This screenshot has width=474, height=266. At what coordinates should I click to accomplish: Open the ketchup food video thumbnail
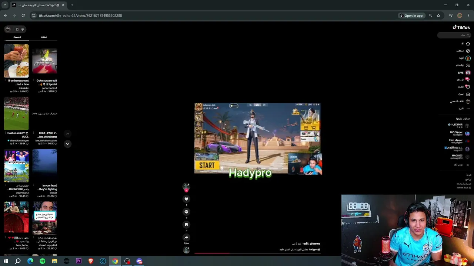point(16,61)
